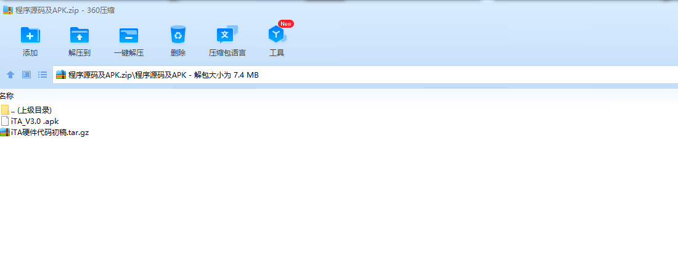Click the 360压缩 app icon in title bar
The image size is (678, 254).
click(x=8, y=10)
